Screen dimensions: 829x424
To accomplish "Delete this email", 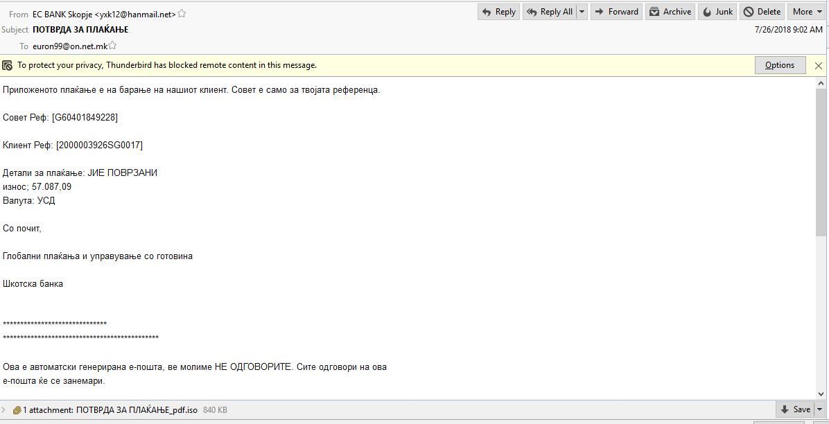I will click(x=762, y=12).
